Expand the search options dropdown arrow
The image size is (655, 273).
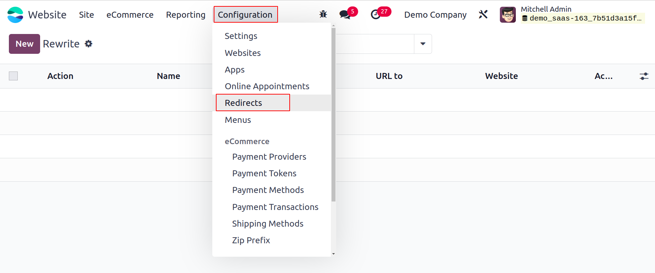(x=423, y=44)
